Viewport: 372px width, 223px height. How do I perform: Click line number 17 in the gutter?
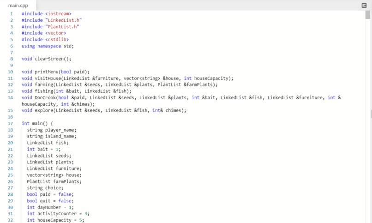click(10, 123)
